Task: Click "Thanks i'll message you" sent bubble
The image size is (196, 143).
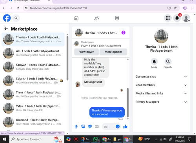Action: 107,112
